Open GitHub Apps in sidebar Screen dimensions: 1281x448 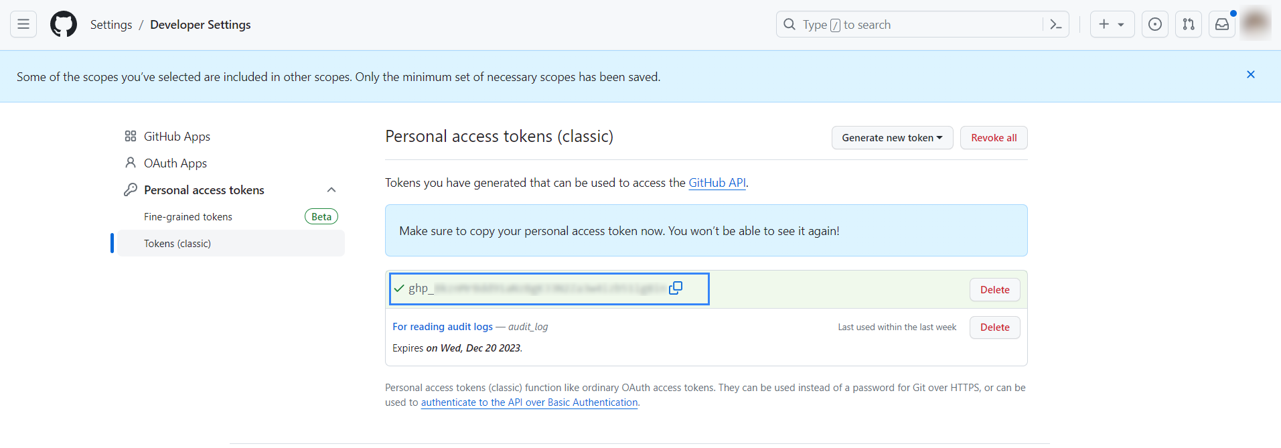[x=177, y=137]
